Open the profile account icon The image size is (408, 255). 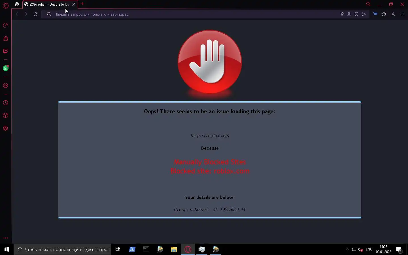[x=393, y=14]
